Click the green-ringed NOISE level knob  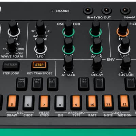tap(96, 46)
